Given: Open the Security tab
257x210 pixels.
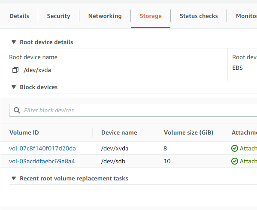Looking at the screenshot, I should coord(58,16).
